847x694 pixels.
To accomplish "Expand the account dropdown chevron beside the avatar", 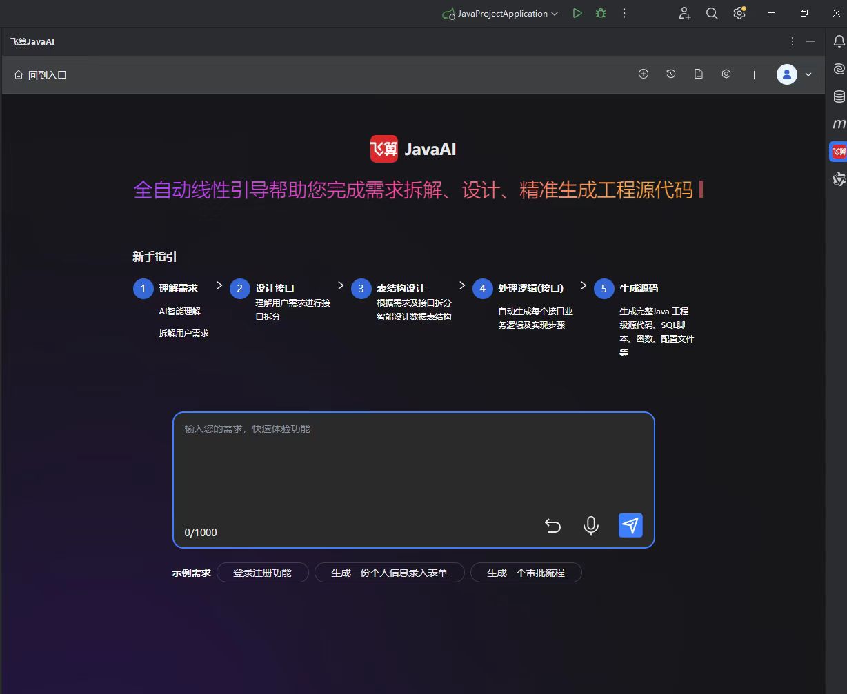I will 808,74.
